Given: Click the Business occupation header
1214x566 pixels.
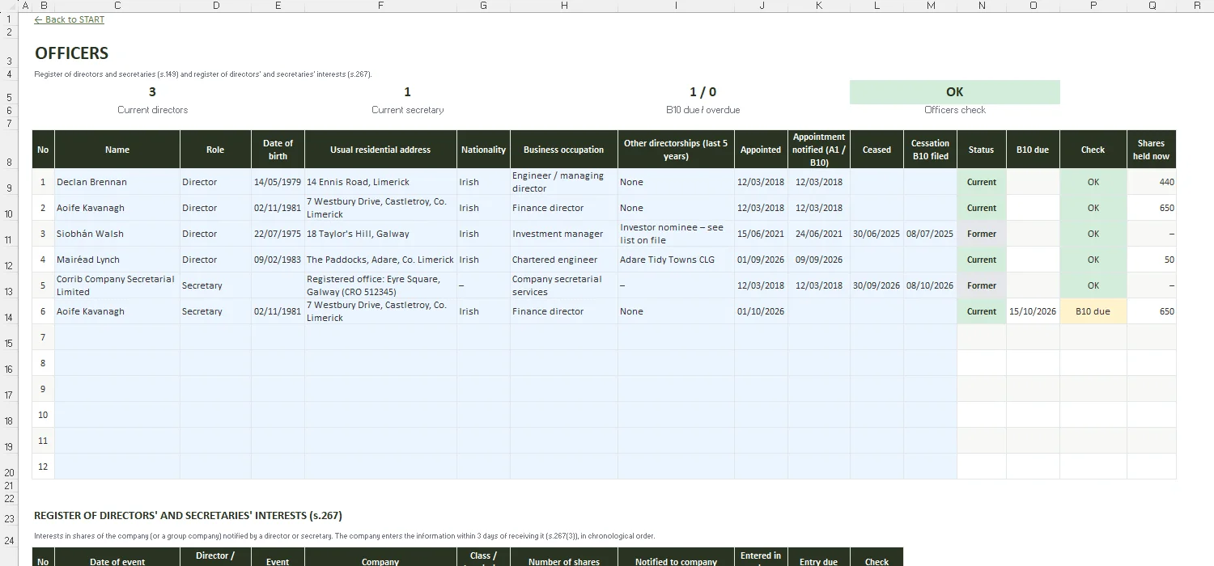Looking at the screenshot, I should click(x=563, y=150).
